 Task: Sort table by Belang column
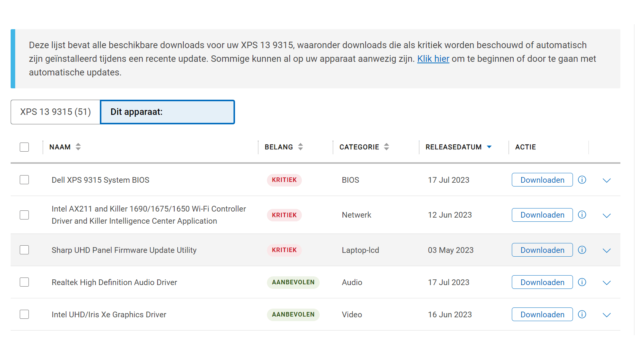(300, 147)
